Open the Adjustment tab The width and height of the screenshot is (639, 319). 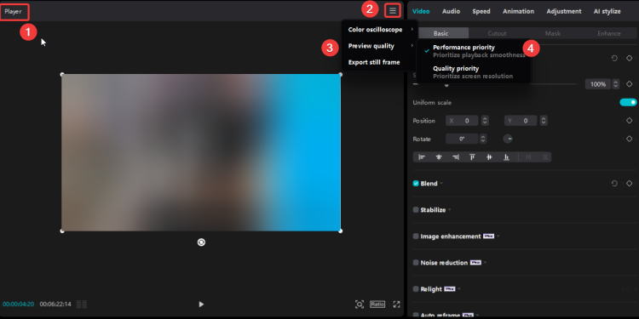[x=564, y=11]
